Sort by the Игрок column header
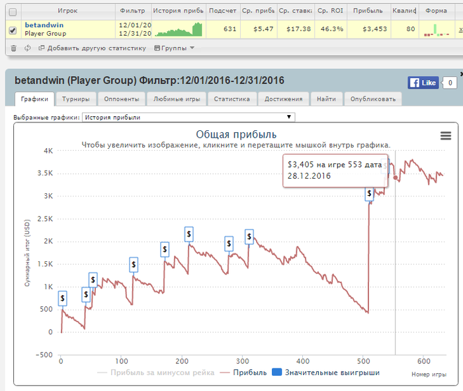Screen dimensions: 463x391 point(67,11)
